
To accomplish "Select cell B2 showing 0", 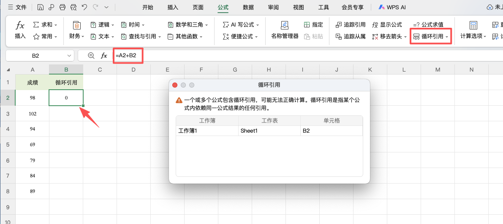I will (66, 98).
